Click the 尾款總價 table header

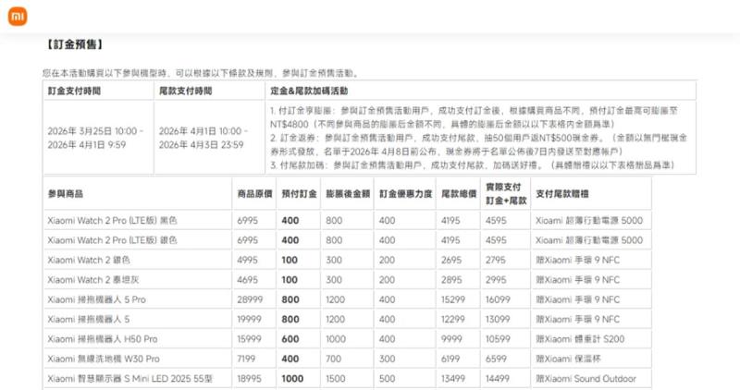tap(459, 194)
